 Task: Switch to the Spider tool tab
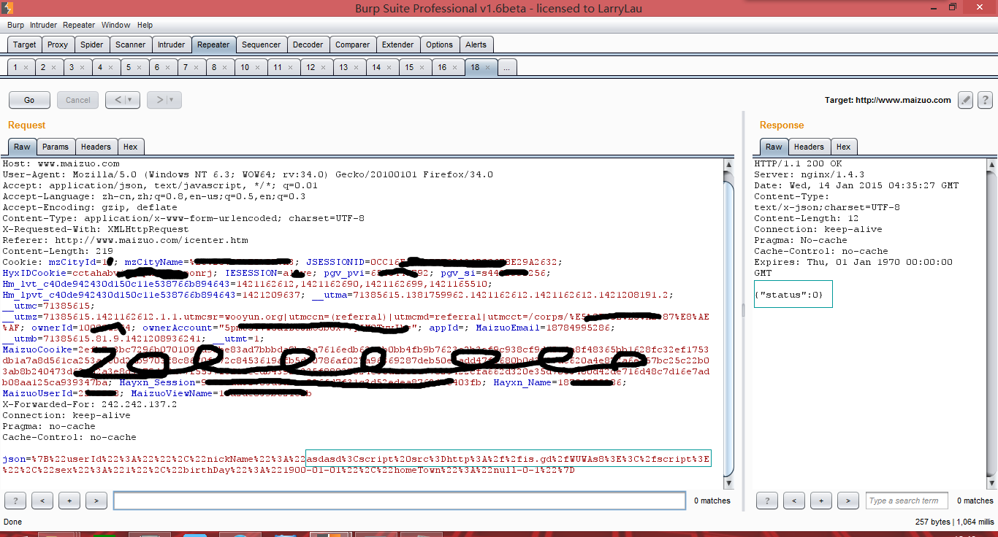[91, 45]
